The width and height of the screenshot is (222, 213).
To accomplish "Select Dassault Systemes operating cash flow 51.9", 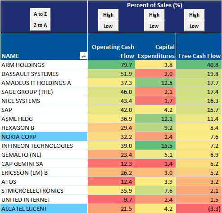I will 111,74.
